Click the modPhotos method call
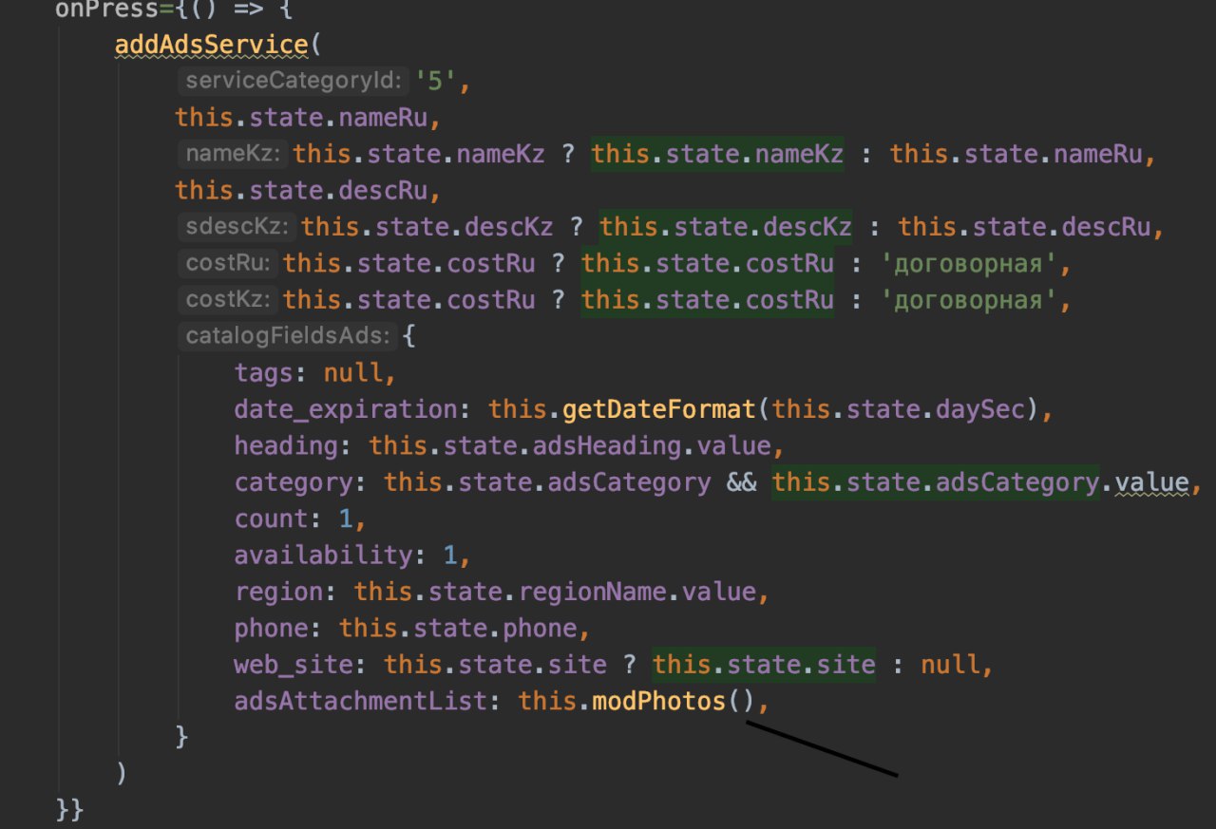The height and width of the screenshot is (829, 1216). 659,702
